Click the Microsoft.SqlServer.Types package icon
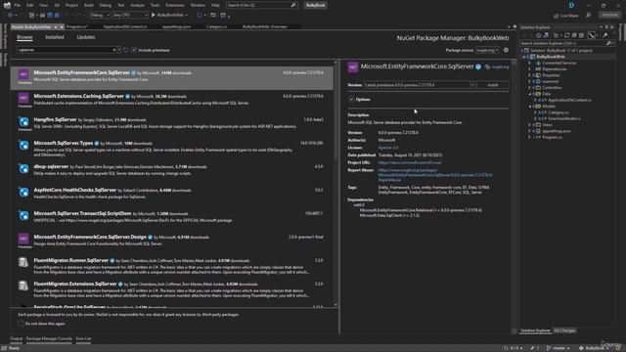 point(23,146)
